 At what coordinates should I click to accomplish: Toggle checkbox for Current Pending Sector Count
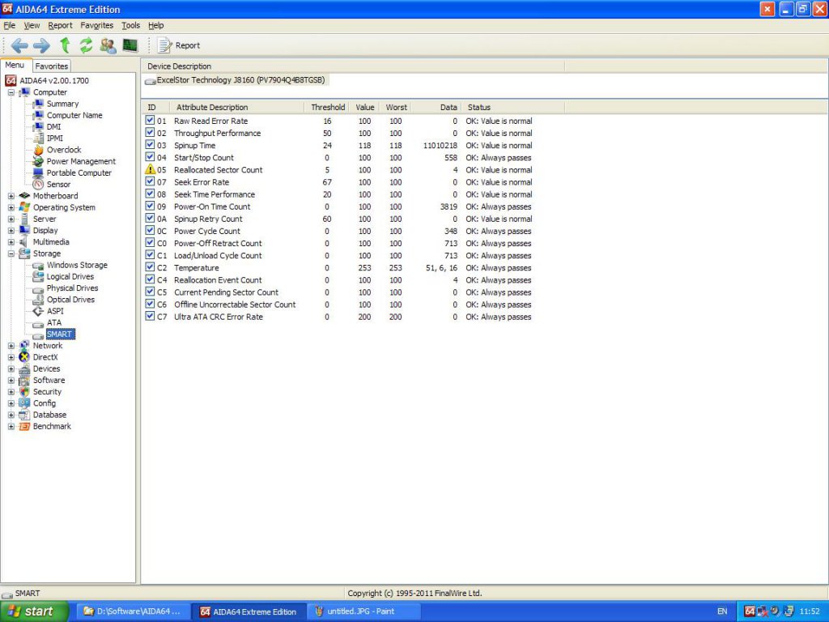tap(150, 292)
